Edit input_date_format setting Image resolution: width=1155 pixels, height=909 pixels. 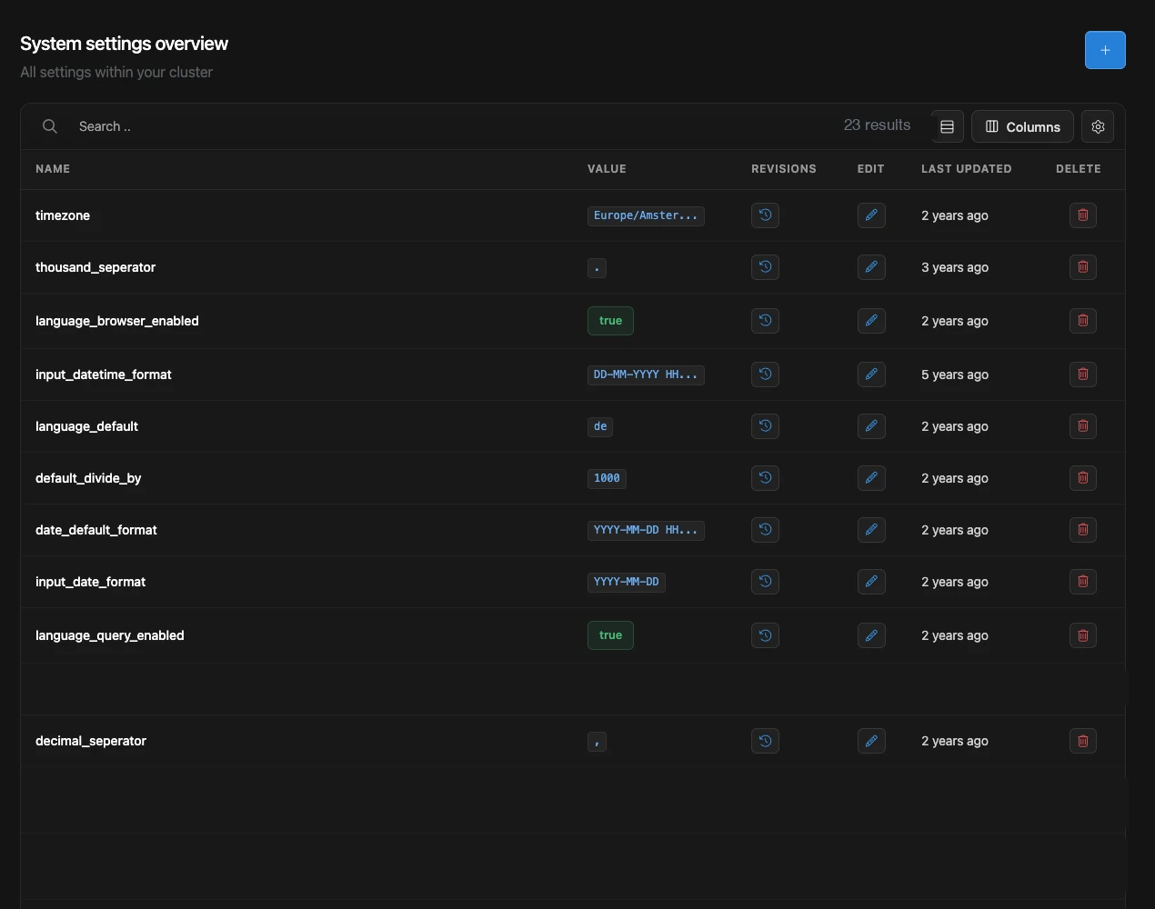coord(871,582)
